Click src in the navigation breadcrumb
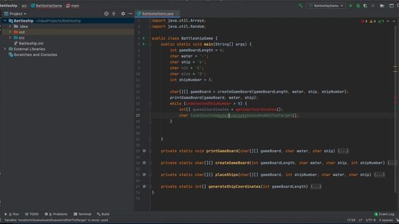The height and width of the screenshot is (224, 399). coord(24,6)
